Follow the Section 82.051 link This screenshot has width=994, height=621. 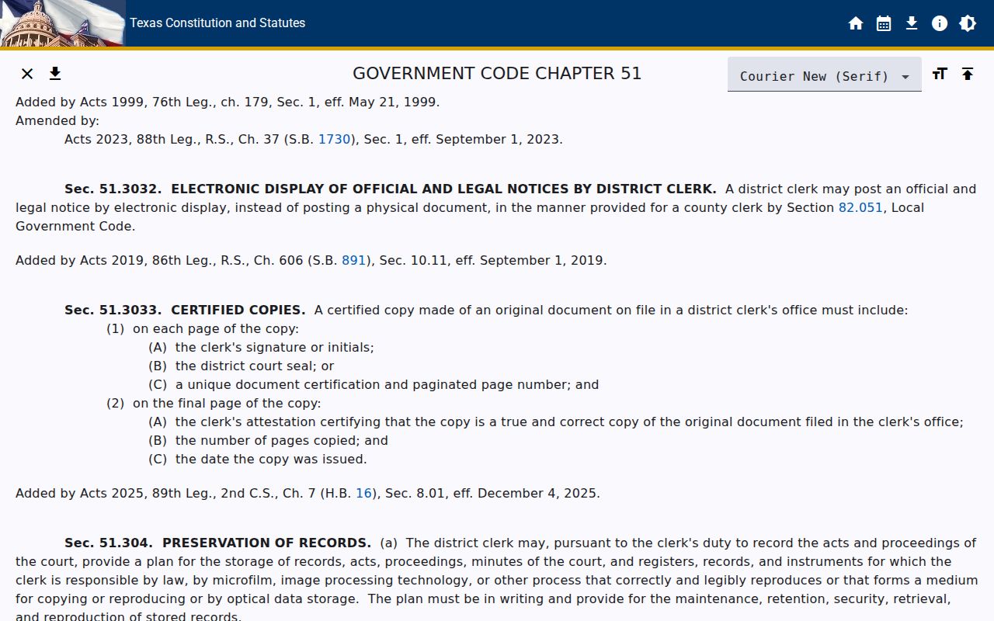860,208
